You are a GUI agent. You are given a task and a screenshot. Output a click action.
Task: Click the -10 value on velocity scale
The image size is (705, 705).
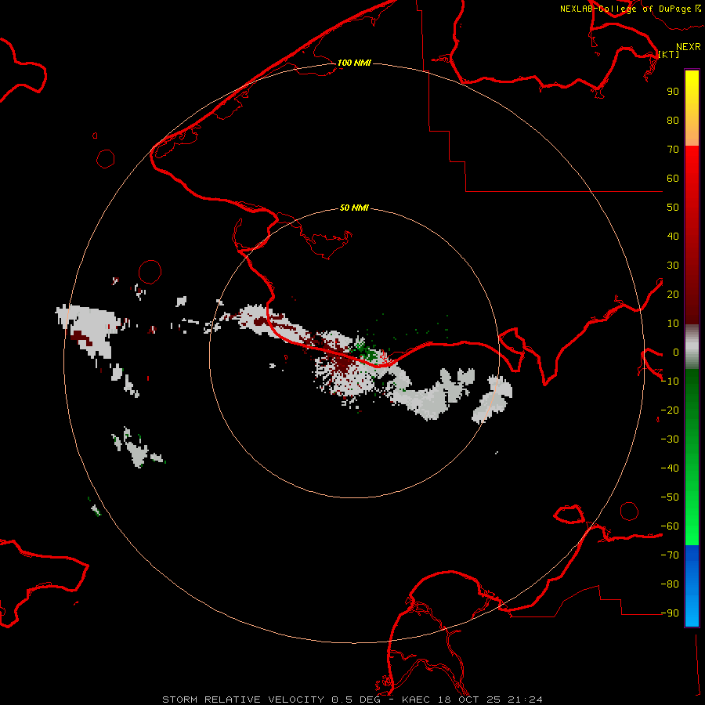(670, 381)
